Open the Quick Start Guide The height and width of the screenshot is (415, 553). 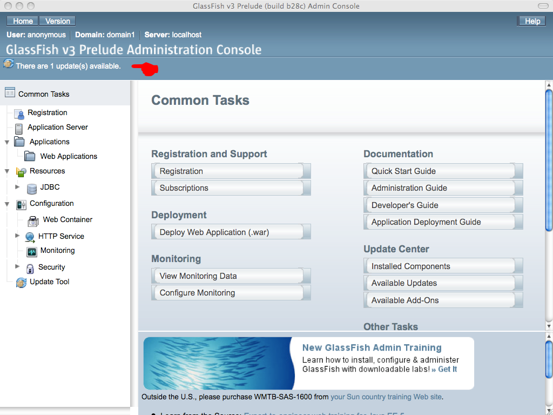click(x=443, y=171)
